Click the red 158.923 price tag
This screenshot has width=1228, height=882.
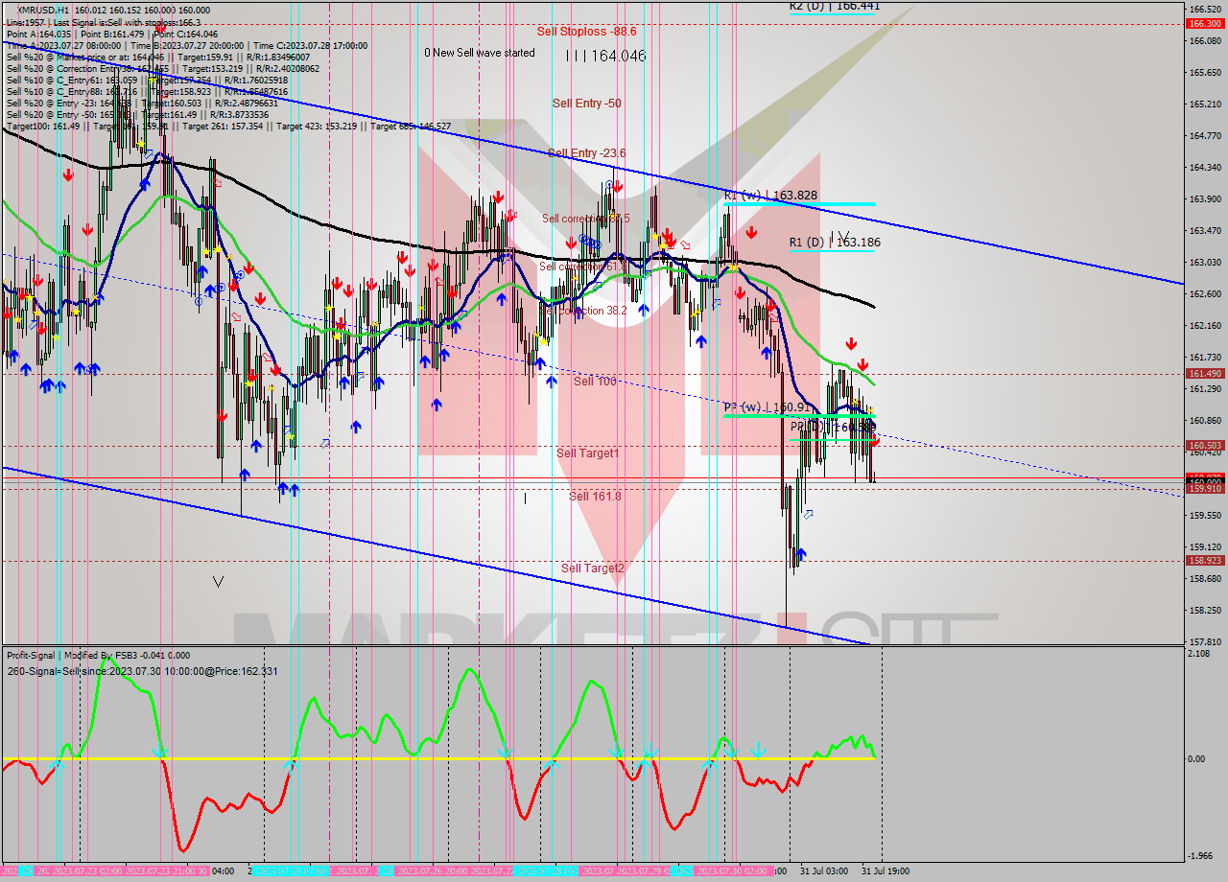pyautogui.click(x=1203, y=561)
